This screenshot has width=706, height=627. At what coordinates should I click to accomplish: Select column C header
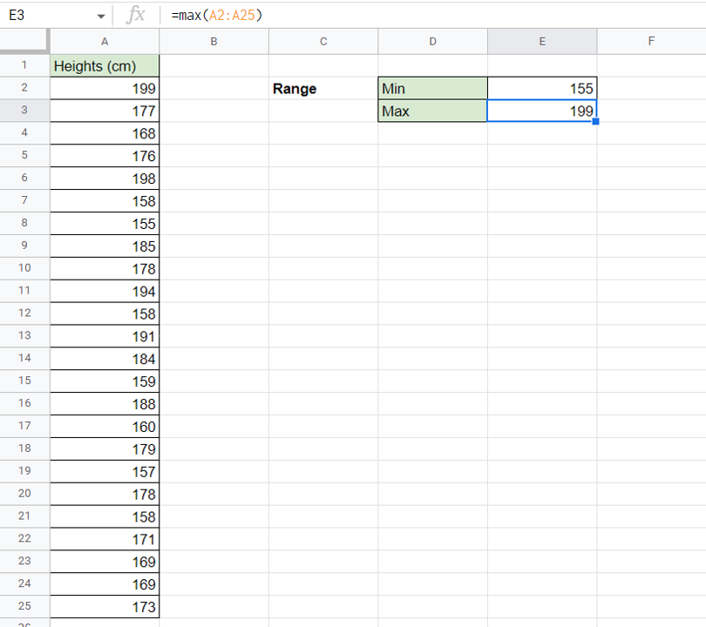(x=323, y=42)
